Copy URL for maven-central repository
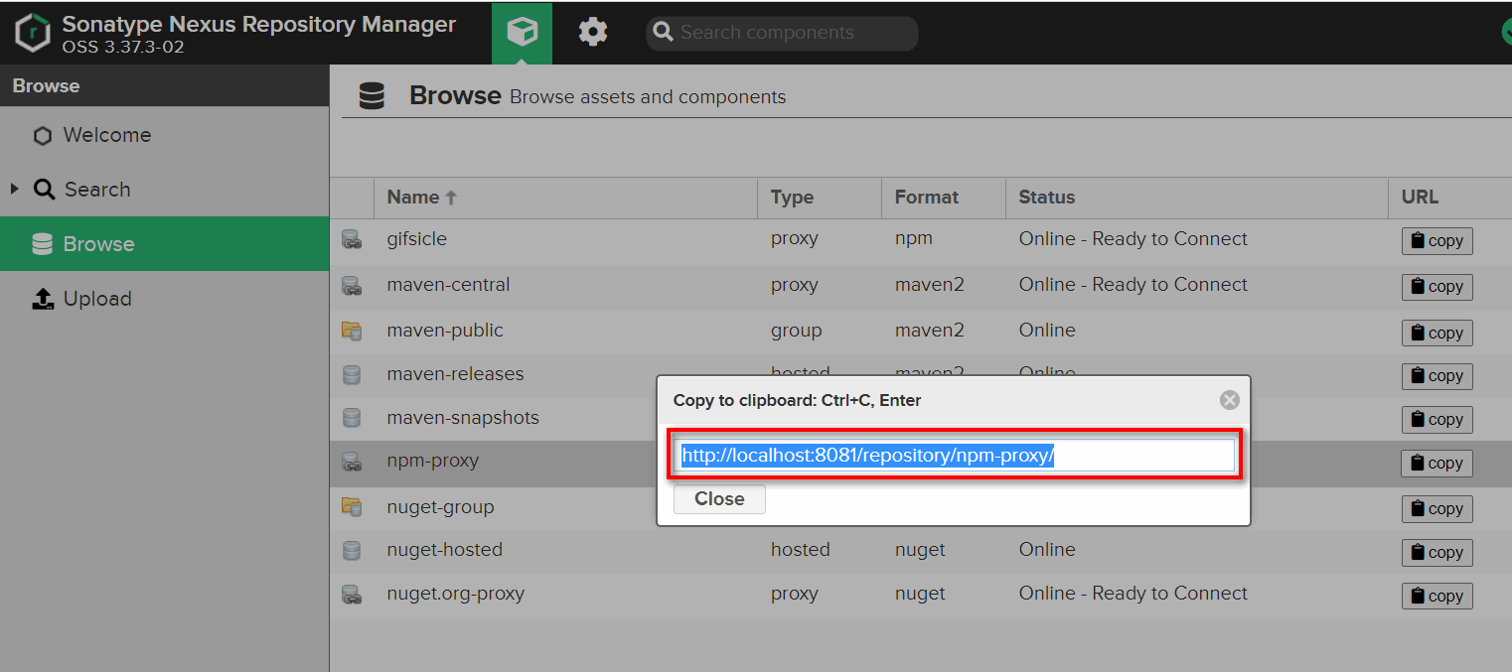 tap(1436, 287)
